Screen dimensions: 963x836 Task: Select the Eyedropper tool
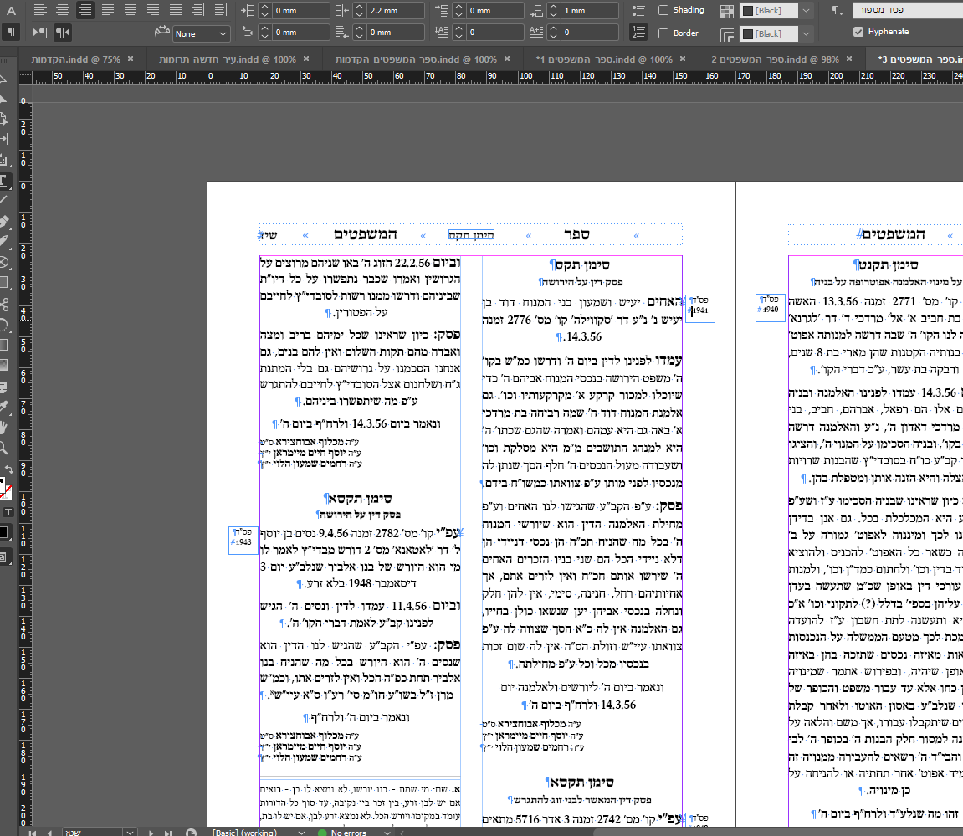pyautogui.click(x=4, y=407)
